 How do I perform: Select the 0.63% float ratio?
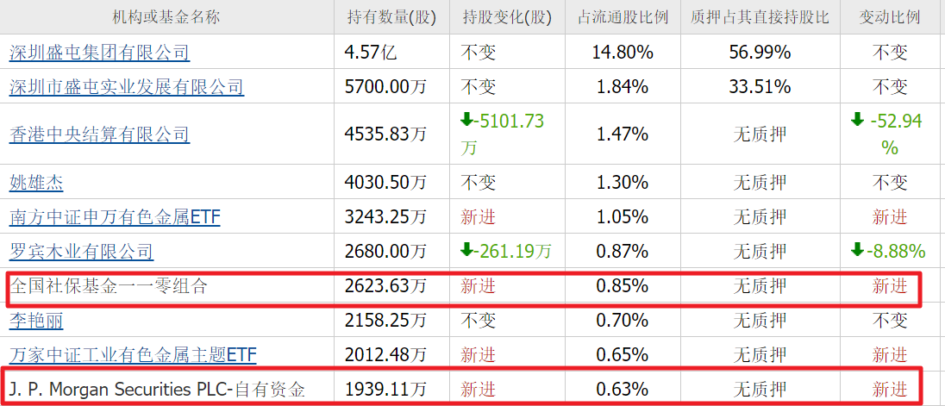pos(623,390)
